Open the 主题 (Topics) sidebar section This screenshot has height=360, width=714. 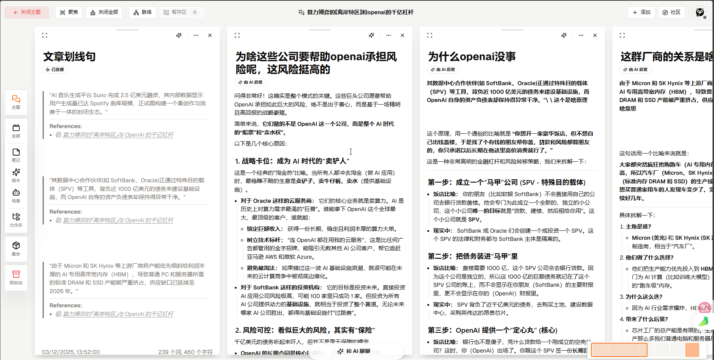pyautogui.click(x=16, y=102)
